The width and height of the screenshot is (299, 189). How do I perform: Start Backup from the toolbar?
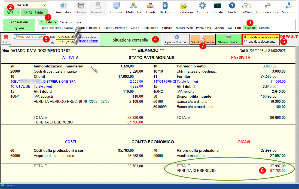tap(165, 8)
